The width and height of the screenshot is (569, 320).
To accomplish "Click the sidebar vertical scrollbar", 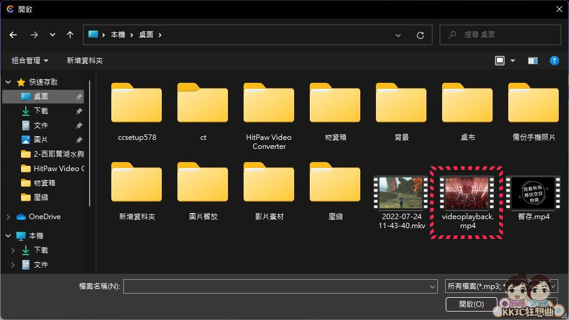I will (90, 143).
